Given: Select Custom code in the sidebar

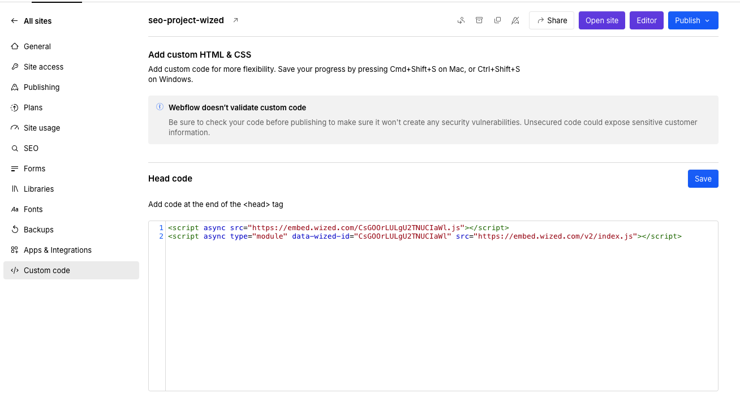Looking at the screenshot, I should tap(71, 270).
